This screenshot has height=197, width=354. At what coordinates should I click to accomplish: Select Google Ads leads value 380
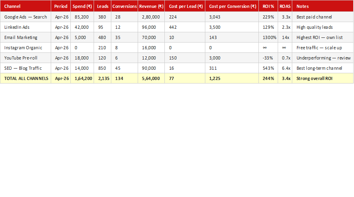[103, 17]
